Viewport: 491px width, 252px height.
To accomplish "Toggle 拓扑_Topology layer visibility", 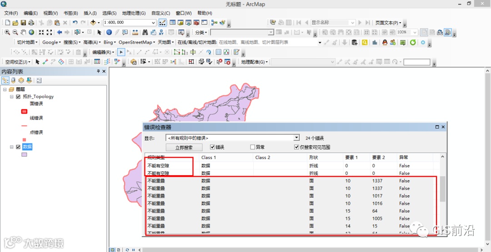I will pos(18,97).
